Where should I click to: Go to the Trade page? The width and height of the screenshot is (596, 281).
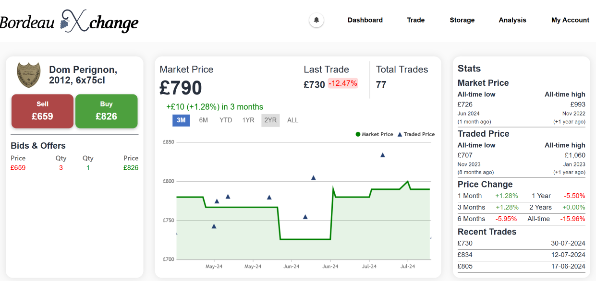point(416,20)
